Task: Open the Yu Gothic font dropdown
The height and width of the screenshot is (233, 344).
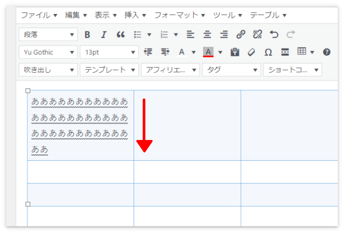Action: point(48,52)
